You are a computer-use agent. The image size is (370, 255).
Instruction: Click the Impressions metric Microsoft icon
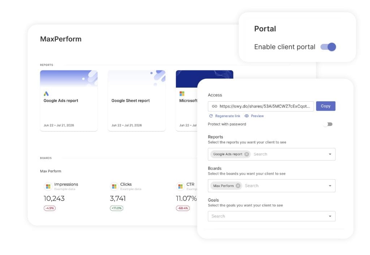(x=48, y=186)
